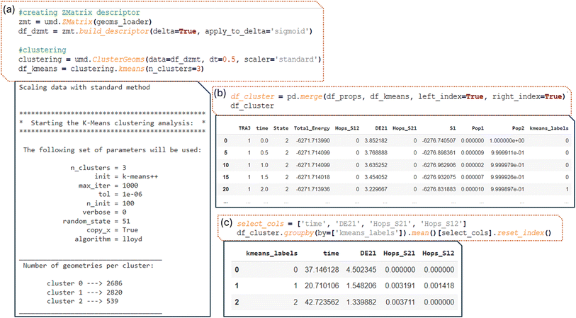The image size is (576, 318).
Task: Click 'Starting the K-Means clustering analysis' banner
Action: (112, 123)
